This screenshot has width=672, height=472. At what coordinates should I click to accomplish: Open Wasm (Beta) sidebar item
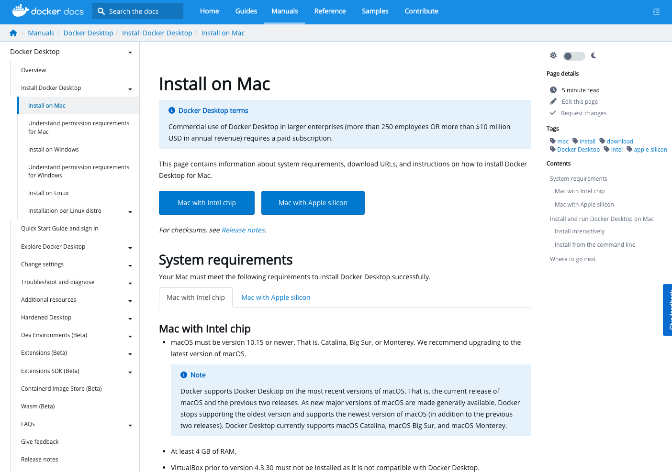[x=38, y=406]
